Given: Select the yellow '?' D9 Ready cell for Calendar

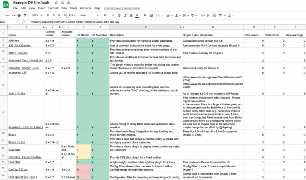Looking at the screenshot, I should [x=83, y=148].
